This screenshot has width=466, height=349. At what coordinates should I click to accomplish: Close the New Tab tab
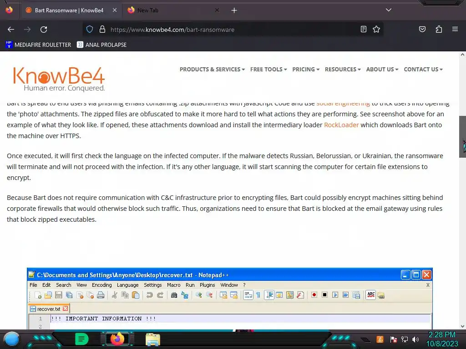coord(217,10)
